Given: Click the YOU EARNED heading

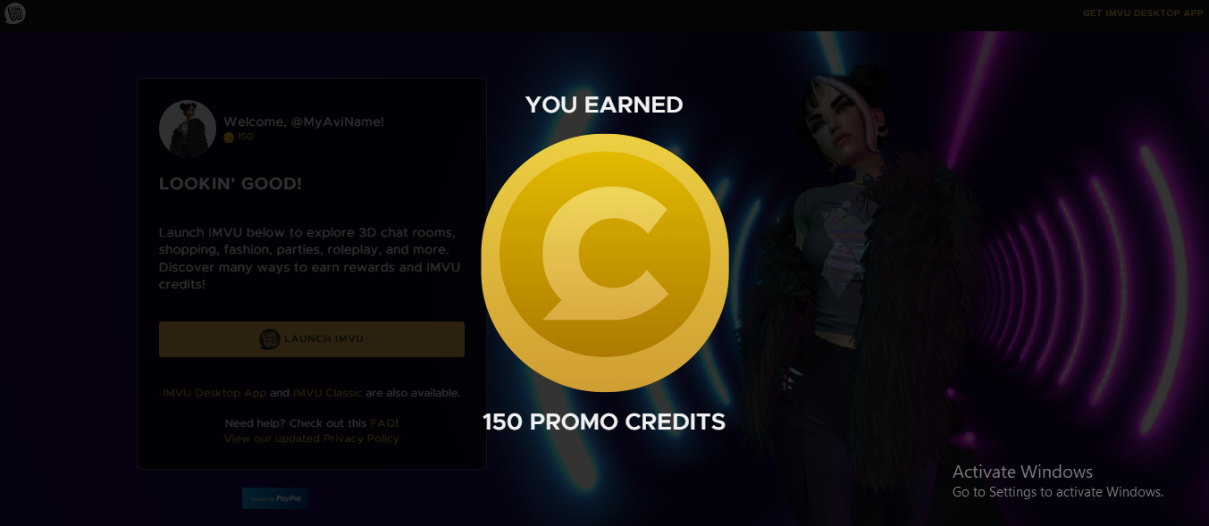Looking at the screenshot, I should pyautogui.click(x=604, y=105).
